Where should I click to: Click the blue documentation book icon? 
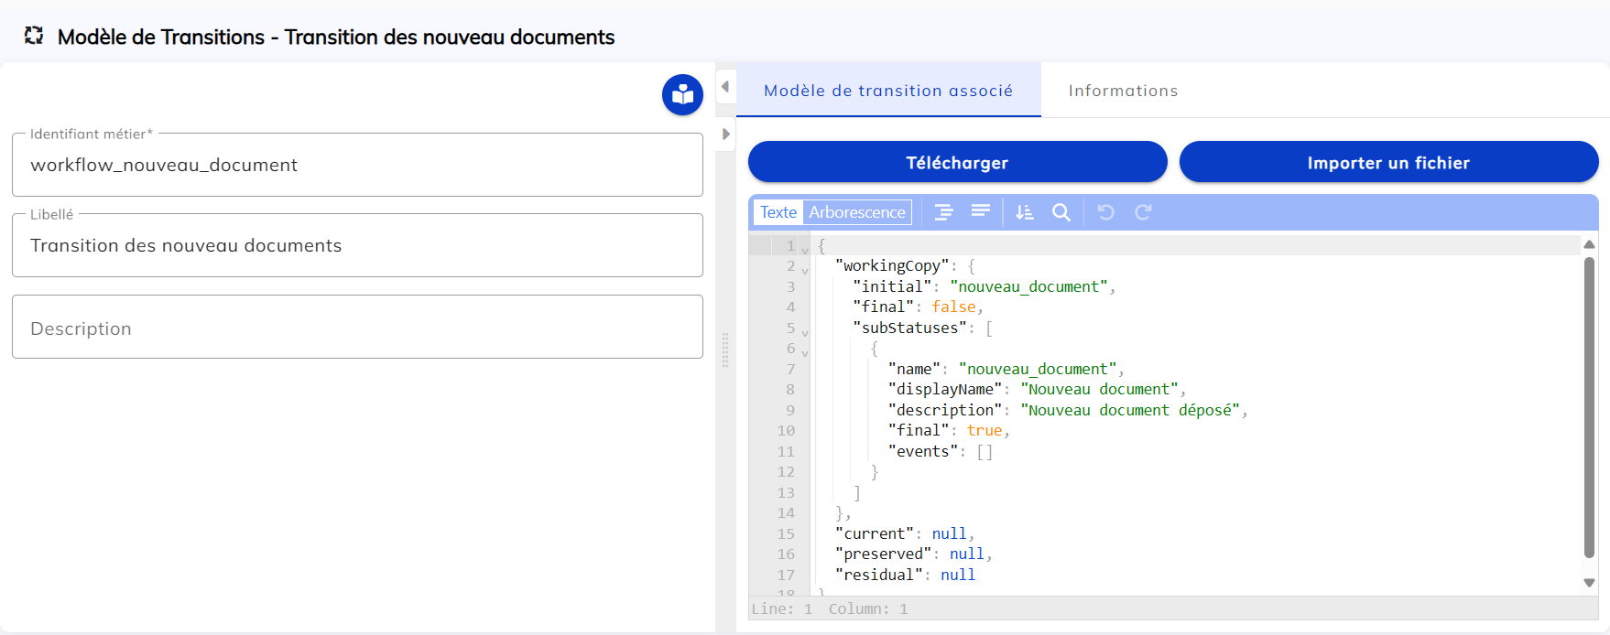tap(682, 94)
